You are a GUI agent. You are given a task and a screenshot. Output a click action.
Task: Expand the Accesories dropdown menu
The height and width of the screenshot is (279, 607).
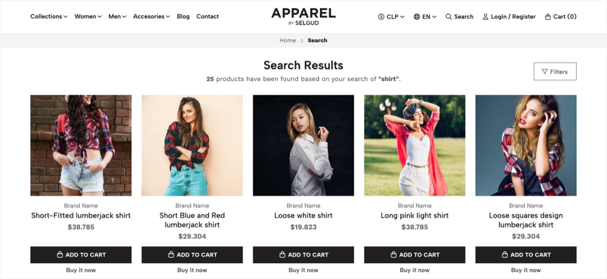point(151,16)
